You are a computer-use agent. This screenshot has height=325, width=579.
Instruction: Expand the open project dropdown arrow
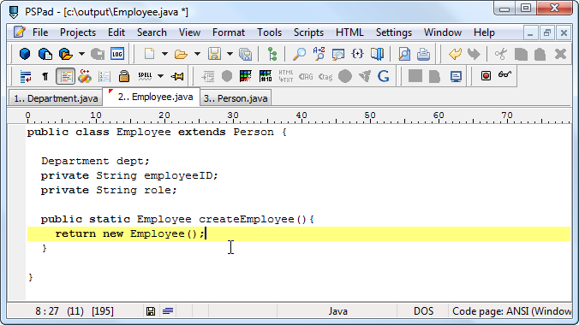point(81,54)
